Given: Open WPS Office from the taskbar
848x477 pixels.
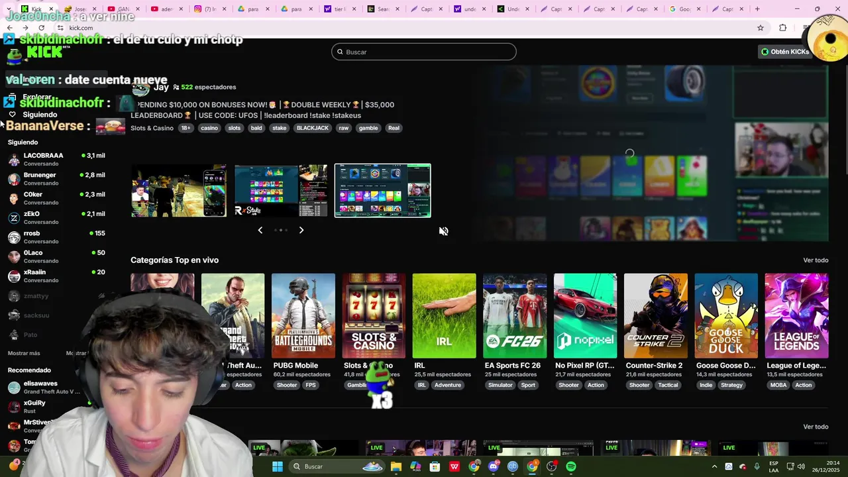Looking at the screenshot, I should tap(454, 466).
